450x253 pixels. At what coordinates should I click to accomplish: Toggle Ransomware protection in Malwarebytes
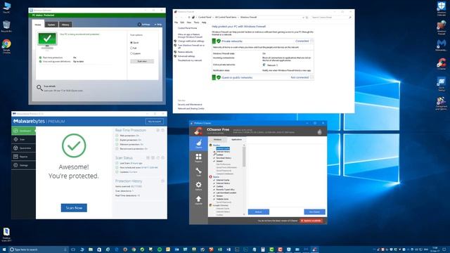pos(117,149)
